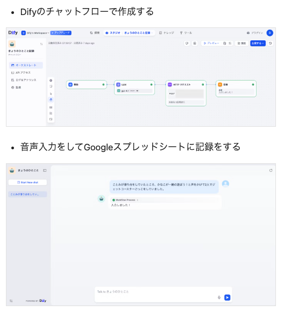Open the 公開する publish dropdown
The image size is (284, 312).
(x=258, y=43)
